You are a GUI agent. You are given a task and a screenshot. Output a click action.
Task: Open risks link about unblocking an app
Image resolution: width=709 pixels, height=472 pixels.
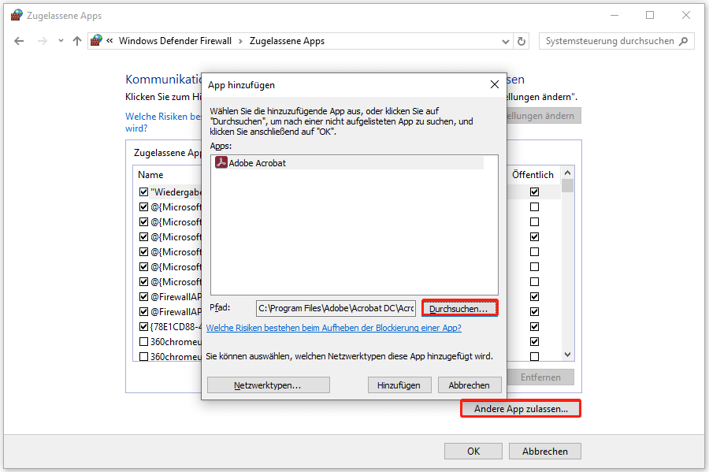click(333, 328)
